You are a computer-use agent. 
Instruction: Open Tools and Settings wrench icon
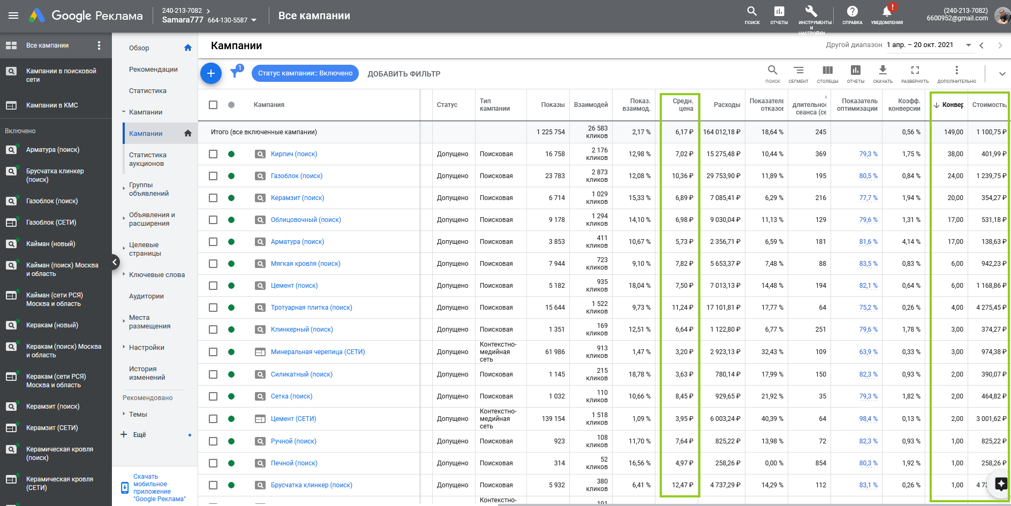811,12
